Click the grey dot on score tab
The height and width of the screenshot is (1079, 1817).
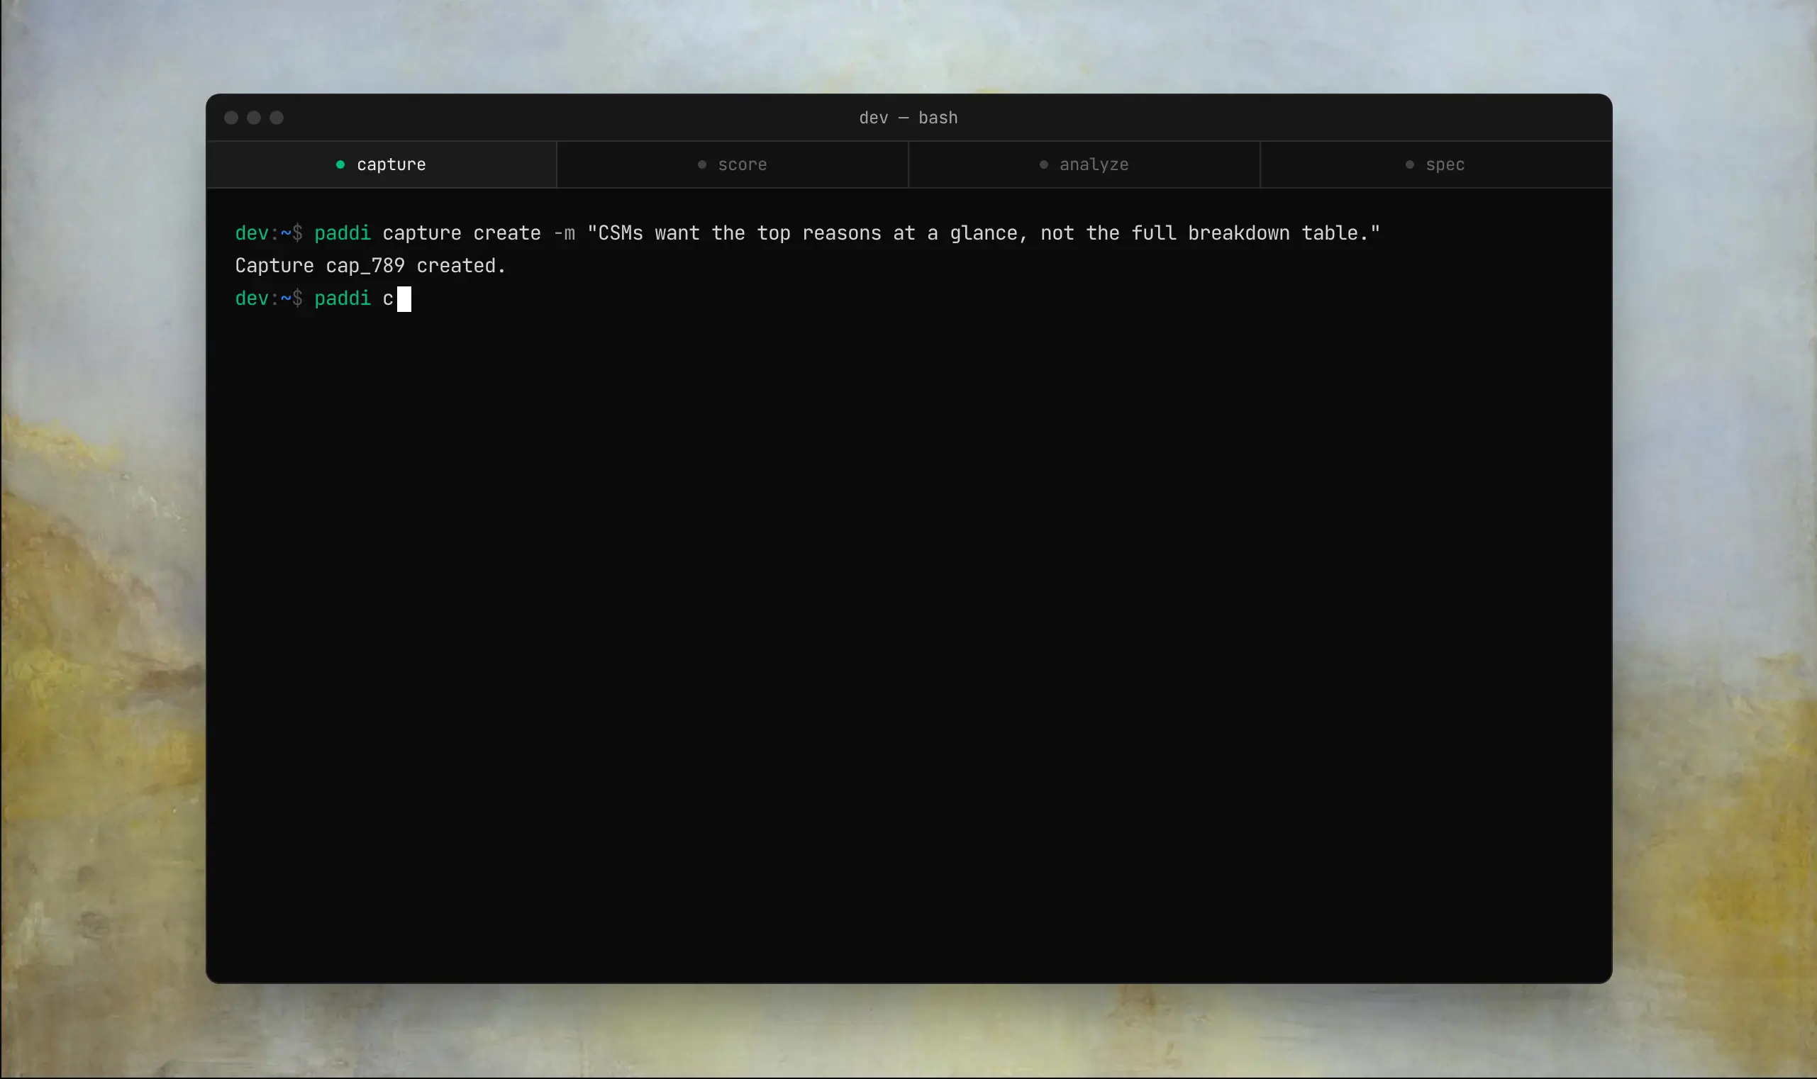702,164
